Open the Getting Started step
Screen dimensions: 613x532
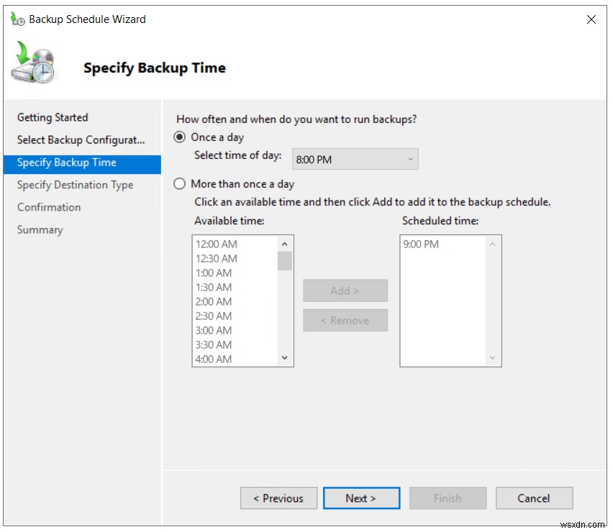[53, 117]
